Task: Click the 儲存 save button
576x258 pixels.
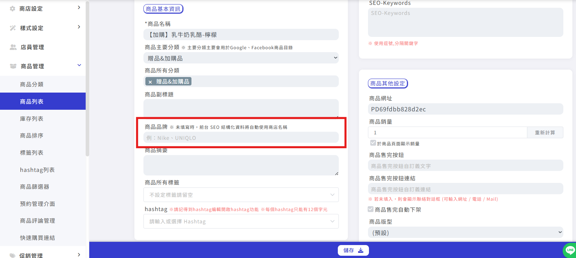Action: click(x=353, y=251)
